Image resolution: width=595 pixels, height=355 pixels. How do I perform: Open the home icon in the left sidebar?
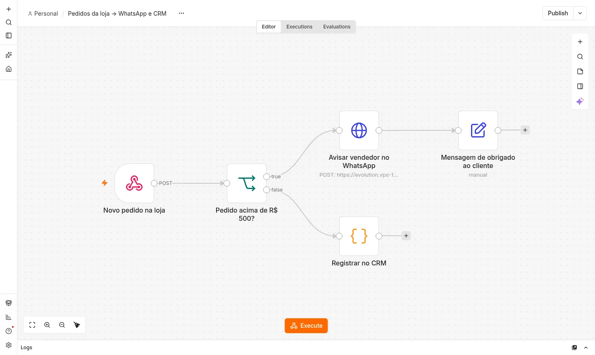point(9,69)
